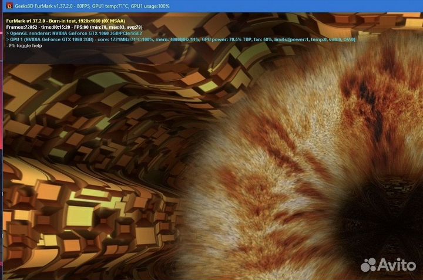The height and width of the screenshot is (280, 423).
Task: Click the Avito logo circles icon
Action: [368, 265]
